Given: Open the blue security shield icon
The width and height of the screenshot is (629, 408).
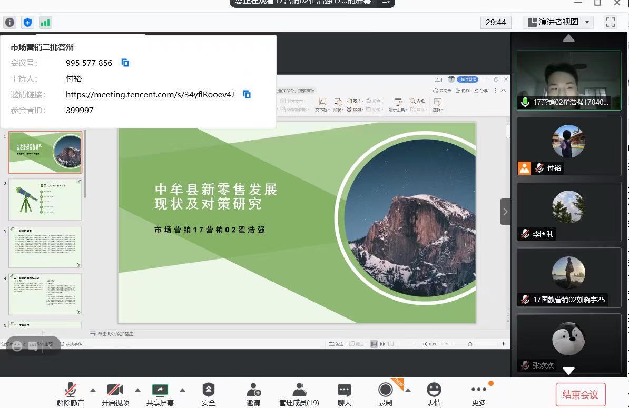Looking at the screenshot, I should coord(27,22).
